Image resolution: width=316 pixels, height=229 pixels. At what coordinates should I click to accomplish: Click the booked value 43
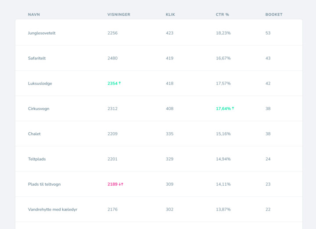(x=268, y=58)
